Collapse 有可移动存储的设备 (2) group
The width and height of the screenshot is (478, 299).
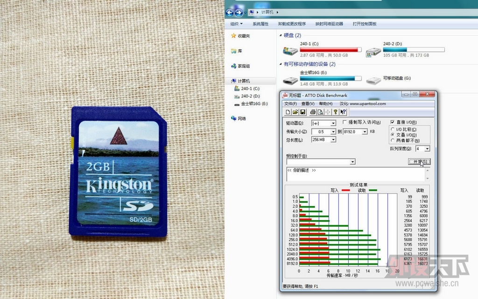pos(281,64)
